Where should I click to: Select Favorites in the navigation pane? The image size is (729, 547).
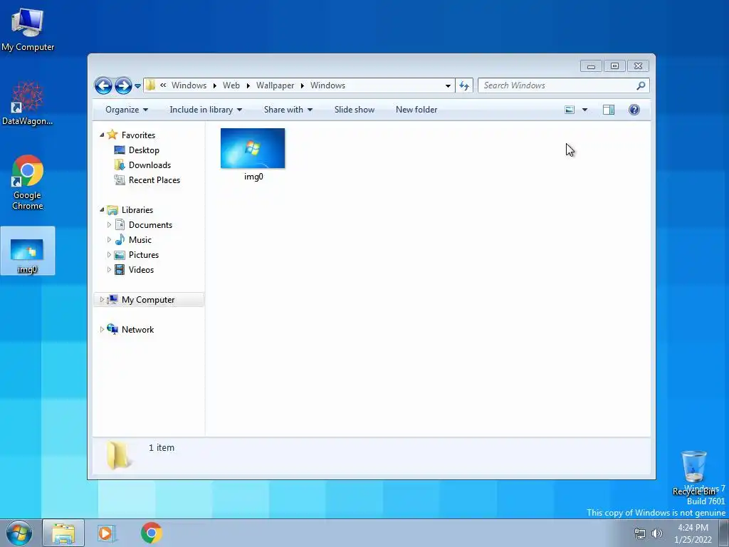(138, 135)
